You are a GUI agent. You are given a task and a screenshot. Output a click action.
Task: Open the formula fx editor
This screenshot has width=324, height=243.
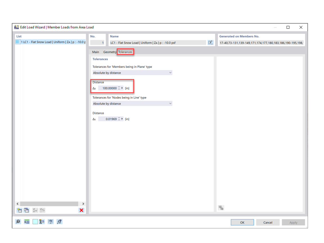pyautogui.click(x=59, y=222)
